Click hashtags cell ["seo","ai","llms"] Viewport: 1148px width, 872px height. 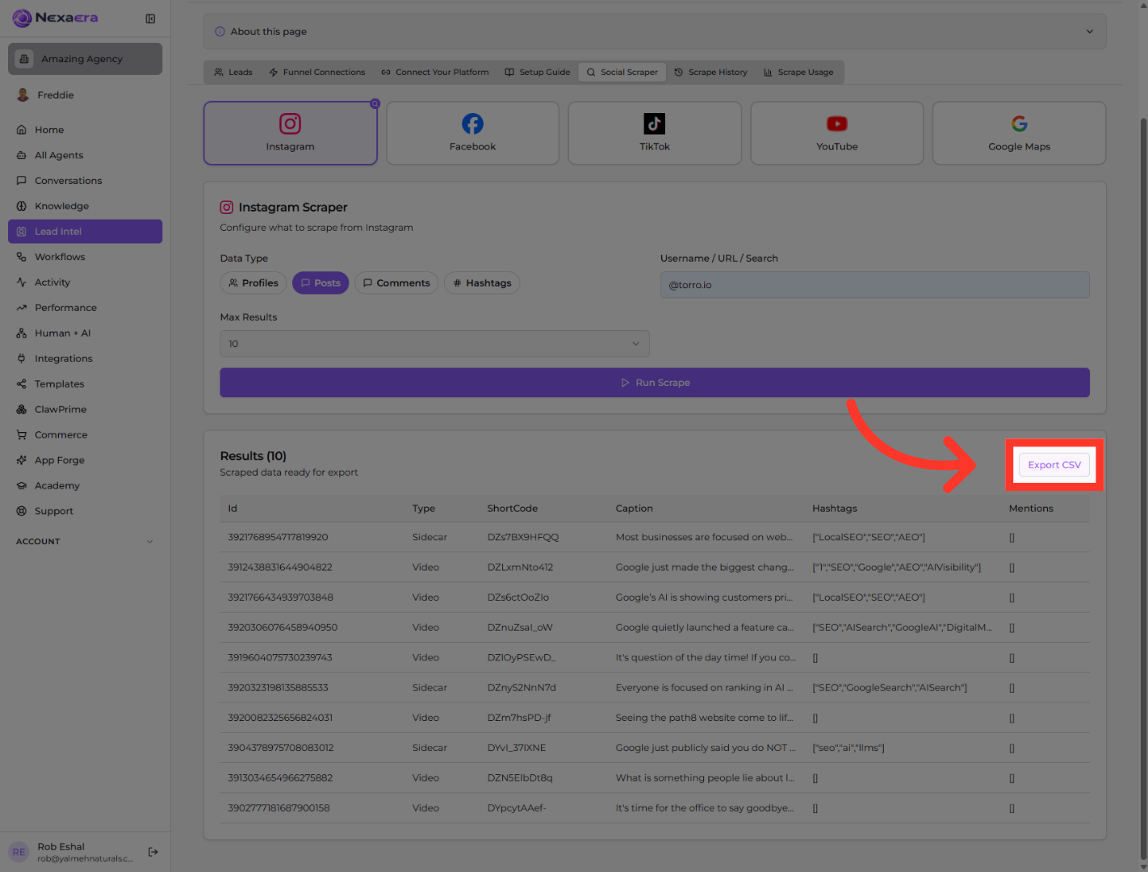(848, 748)
